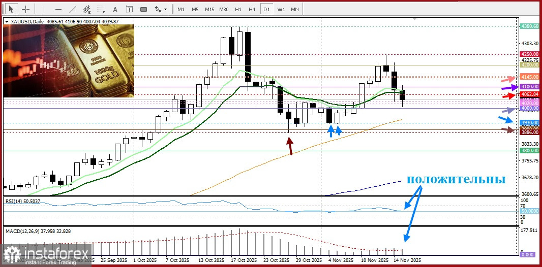
Task: Click the RSI(14) indicator label
Action: (23, 202)
